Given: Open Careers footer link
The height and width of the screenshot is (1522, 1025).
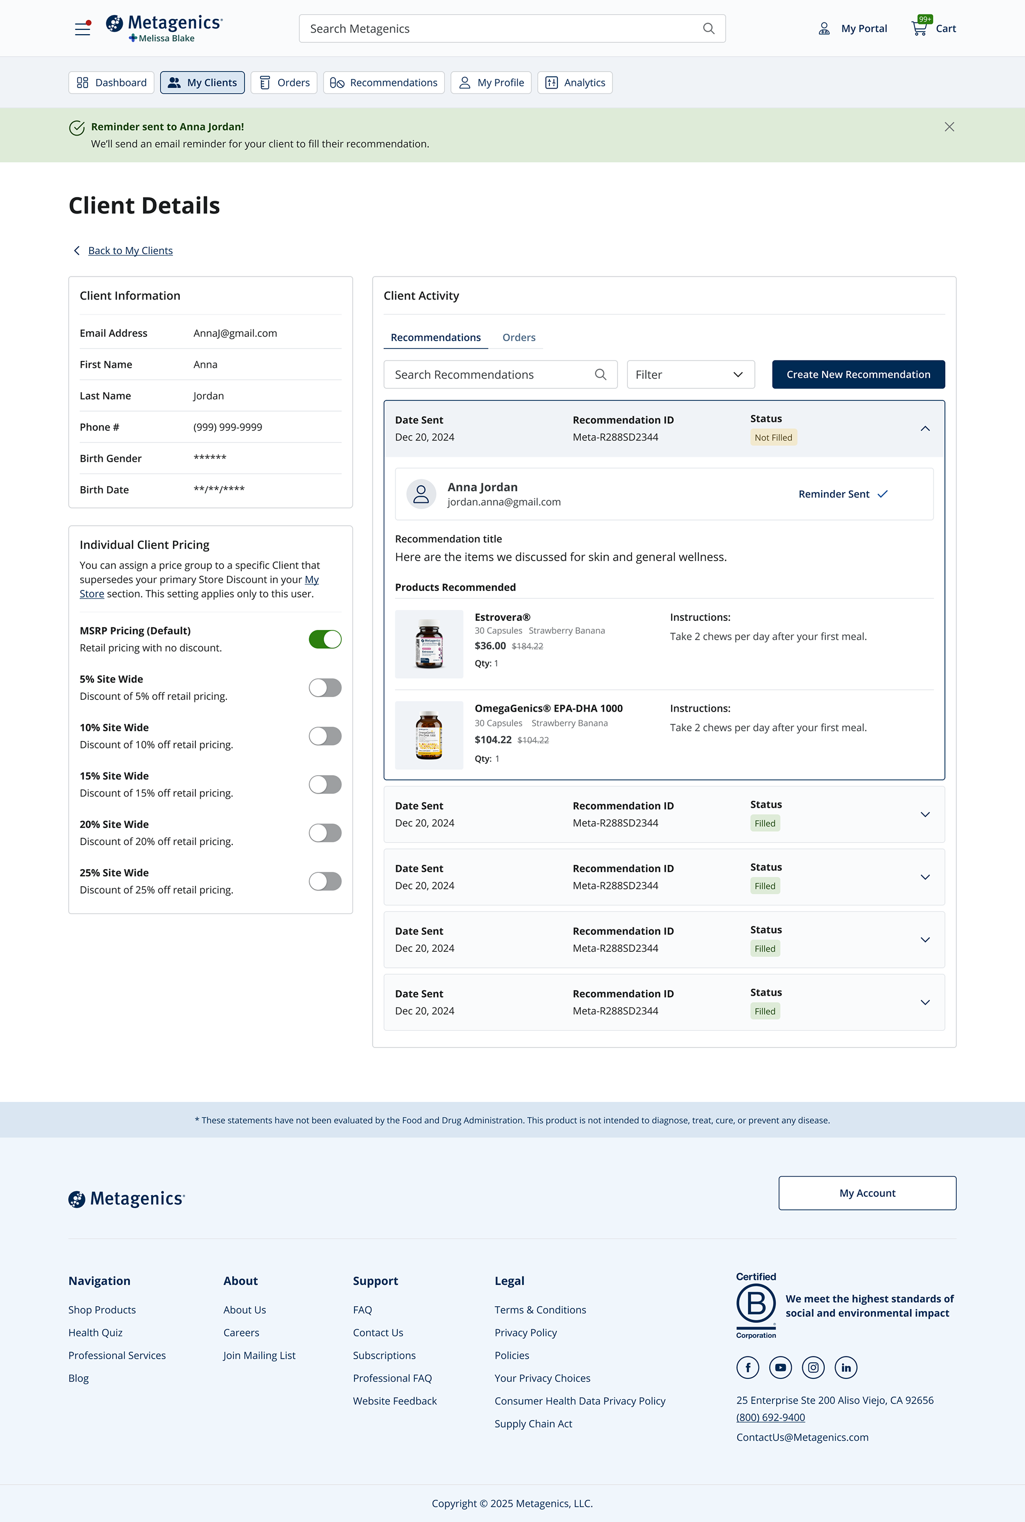Looking at the screenshot, I should coord(241,1332).
